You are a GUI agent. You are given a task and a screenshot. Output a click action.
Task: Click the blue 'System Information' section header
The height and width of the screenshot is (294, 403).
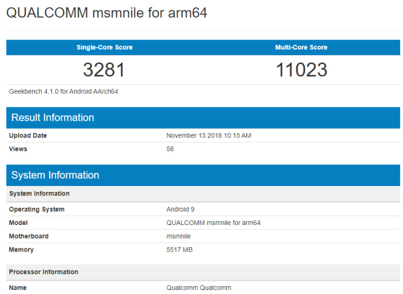[x=203, y=175]
